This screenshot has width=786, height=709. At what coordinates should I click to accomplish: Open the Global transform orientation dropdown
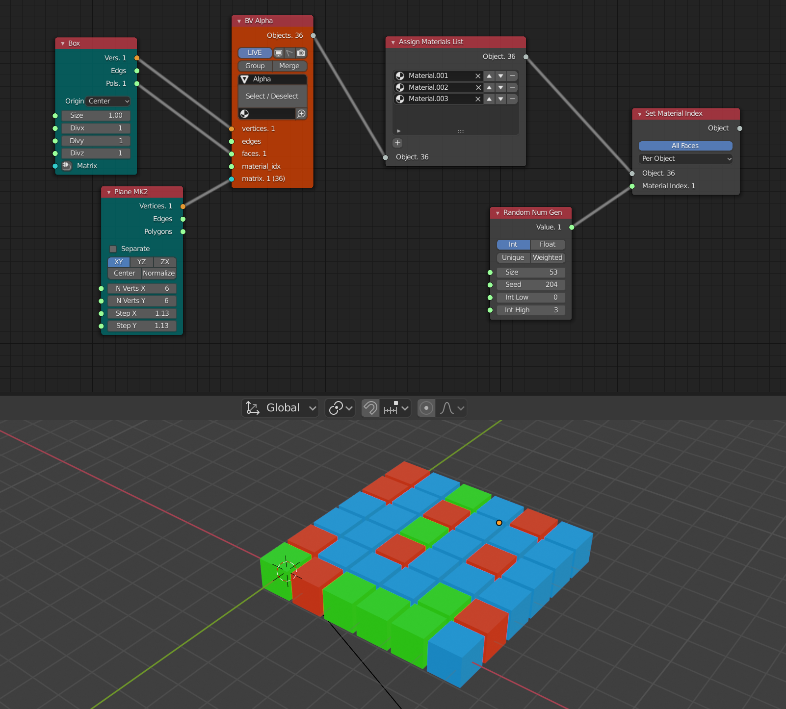(280, 407)
